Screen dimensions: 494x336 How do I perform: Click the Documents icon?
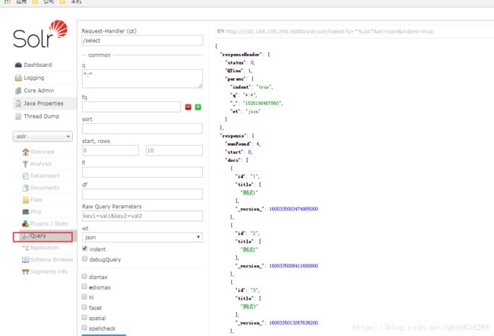tap(26, 188)
